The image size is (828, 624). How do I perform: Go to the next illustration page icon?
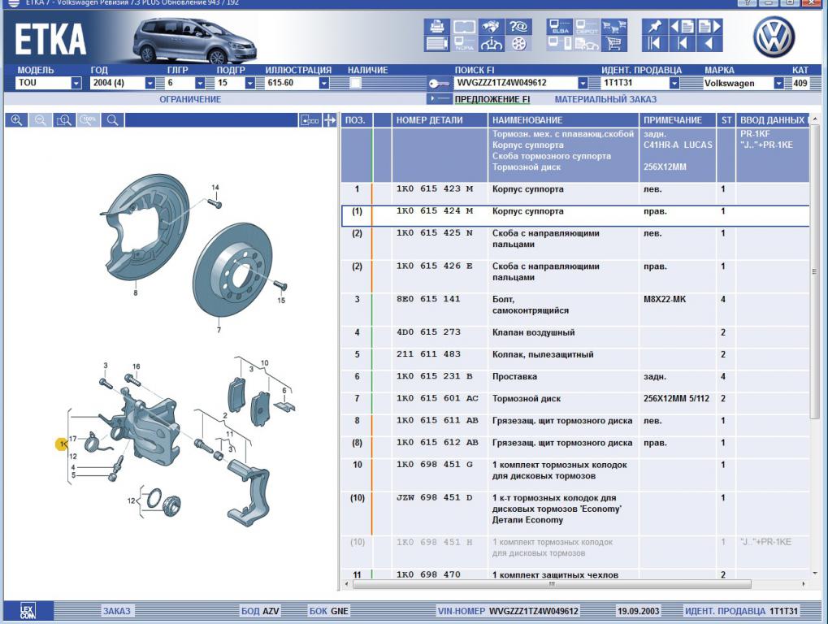tap(709, 26)
